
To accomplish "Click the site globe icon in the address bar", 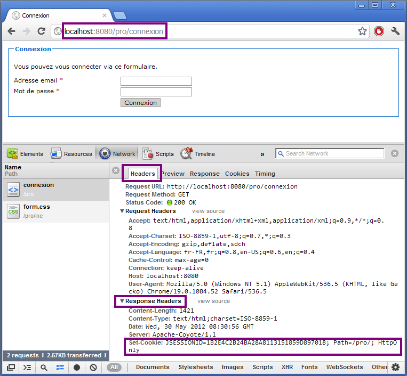I will pyautogui.click(x=58, y=31).
